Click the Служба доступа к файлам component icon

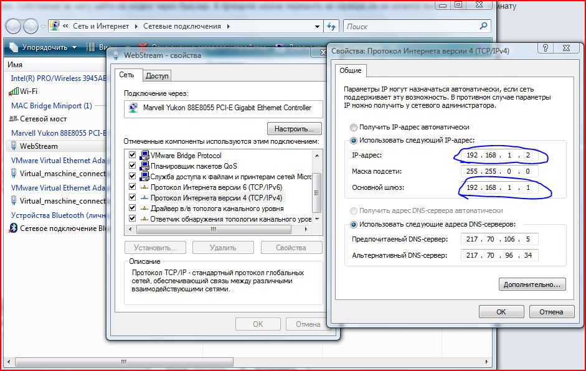coord(144,176)
